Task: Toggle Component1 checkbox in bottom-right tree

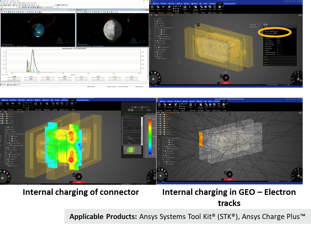Action: tap(160, 119)
